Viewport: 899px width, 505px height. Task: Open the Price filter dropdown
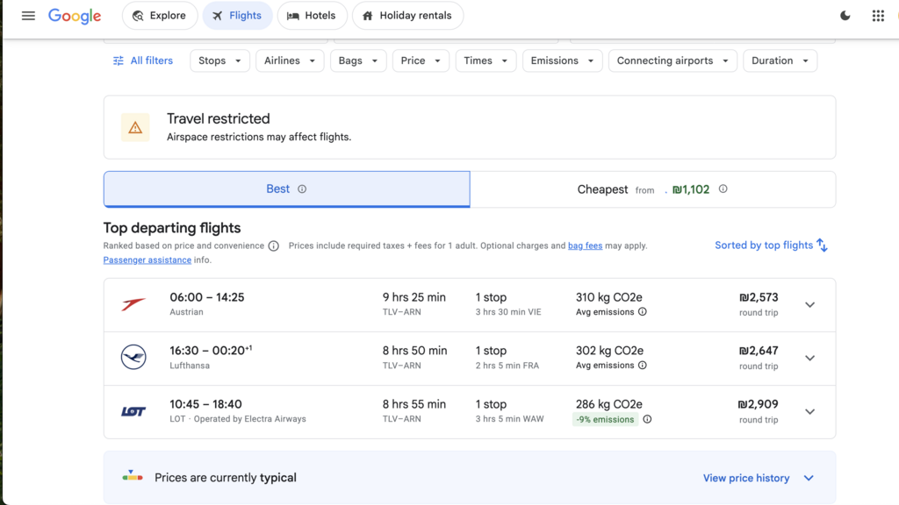pyautogui.click(x=421, y=60)
